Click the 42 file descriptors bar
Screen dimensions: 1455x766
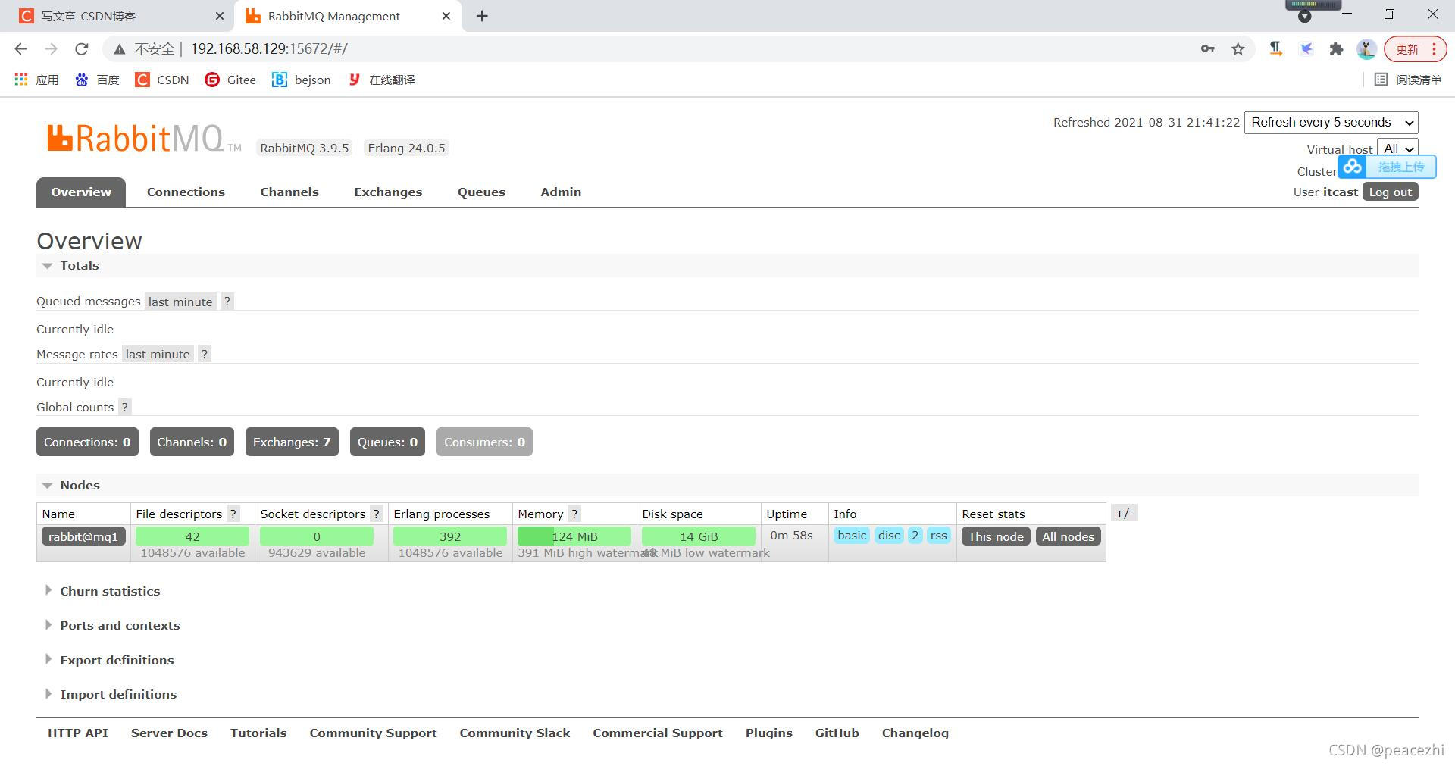coord(192,536)
